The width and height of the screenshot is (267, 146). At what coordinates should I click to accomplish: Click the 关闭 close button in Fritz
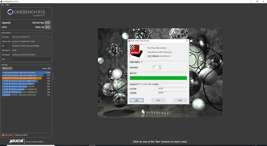click(180, 100)
